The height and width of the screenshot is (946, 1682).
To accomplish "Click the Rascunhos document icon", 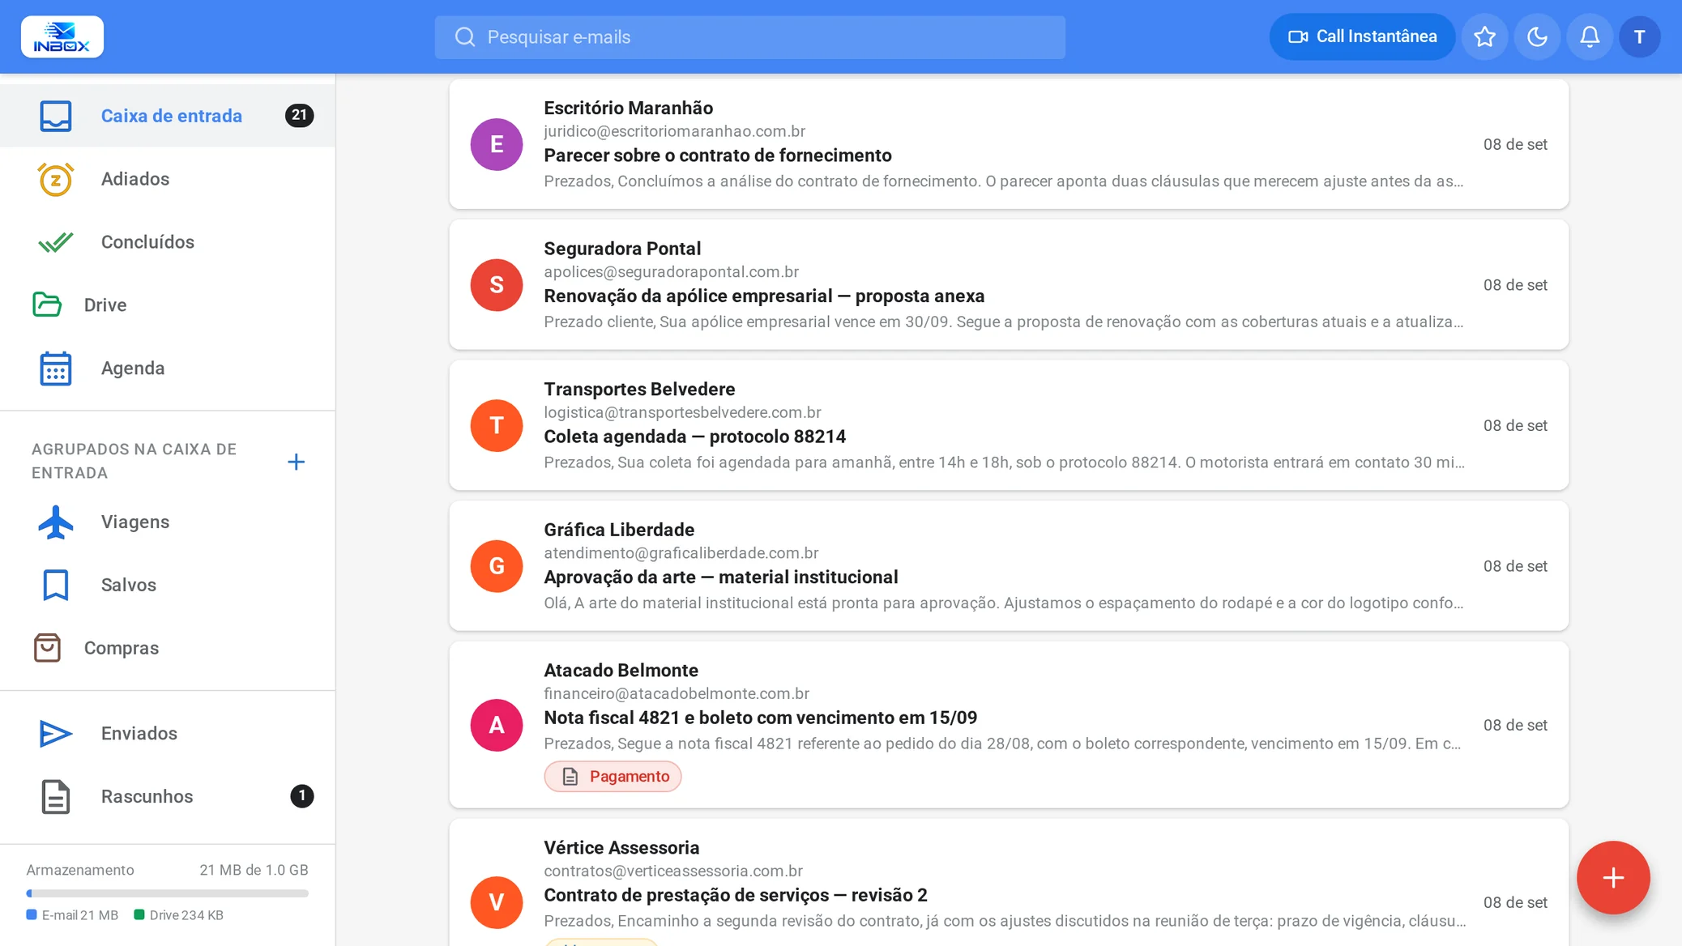I will [x=56, y=797].
